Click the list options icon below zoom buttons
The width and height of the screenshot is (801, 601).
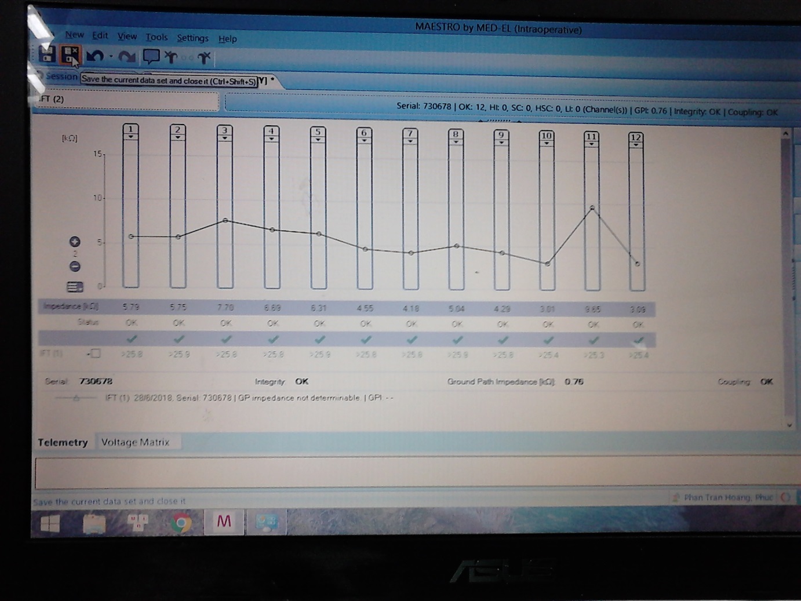[x=75, y=287]
